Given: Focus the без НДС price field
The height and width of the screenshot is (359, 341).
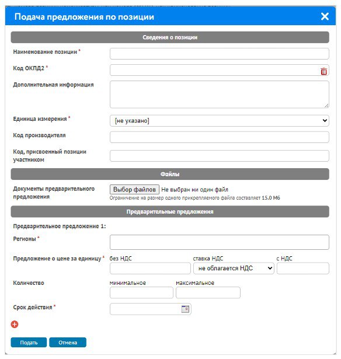Looking at the screenshot, I should point(150,268).
